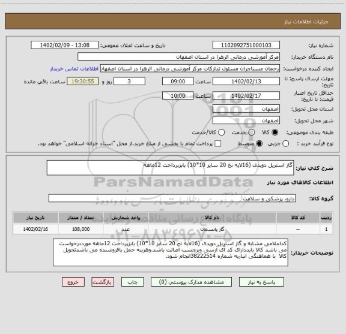This screenshot has width=346, height=334.
Task: Click the unit cell عدد
Action: tap(126, 229)
